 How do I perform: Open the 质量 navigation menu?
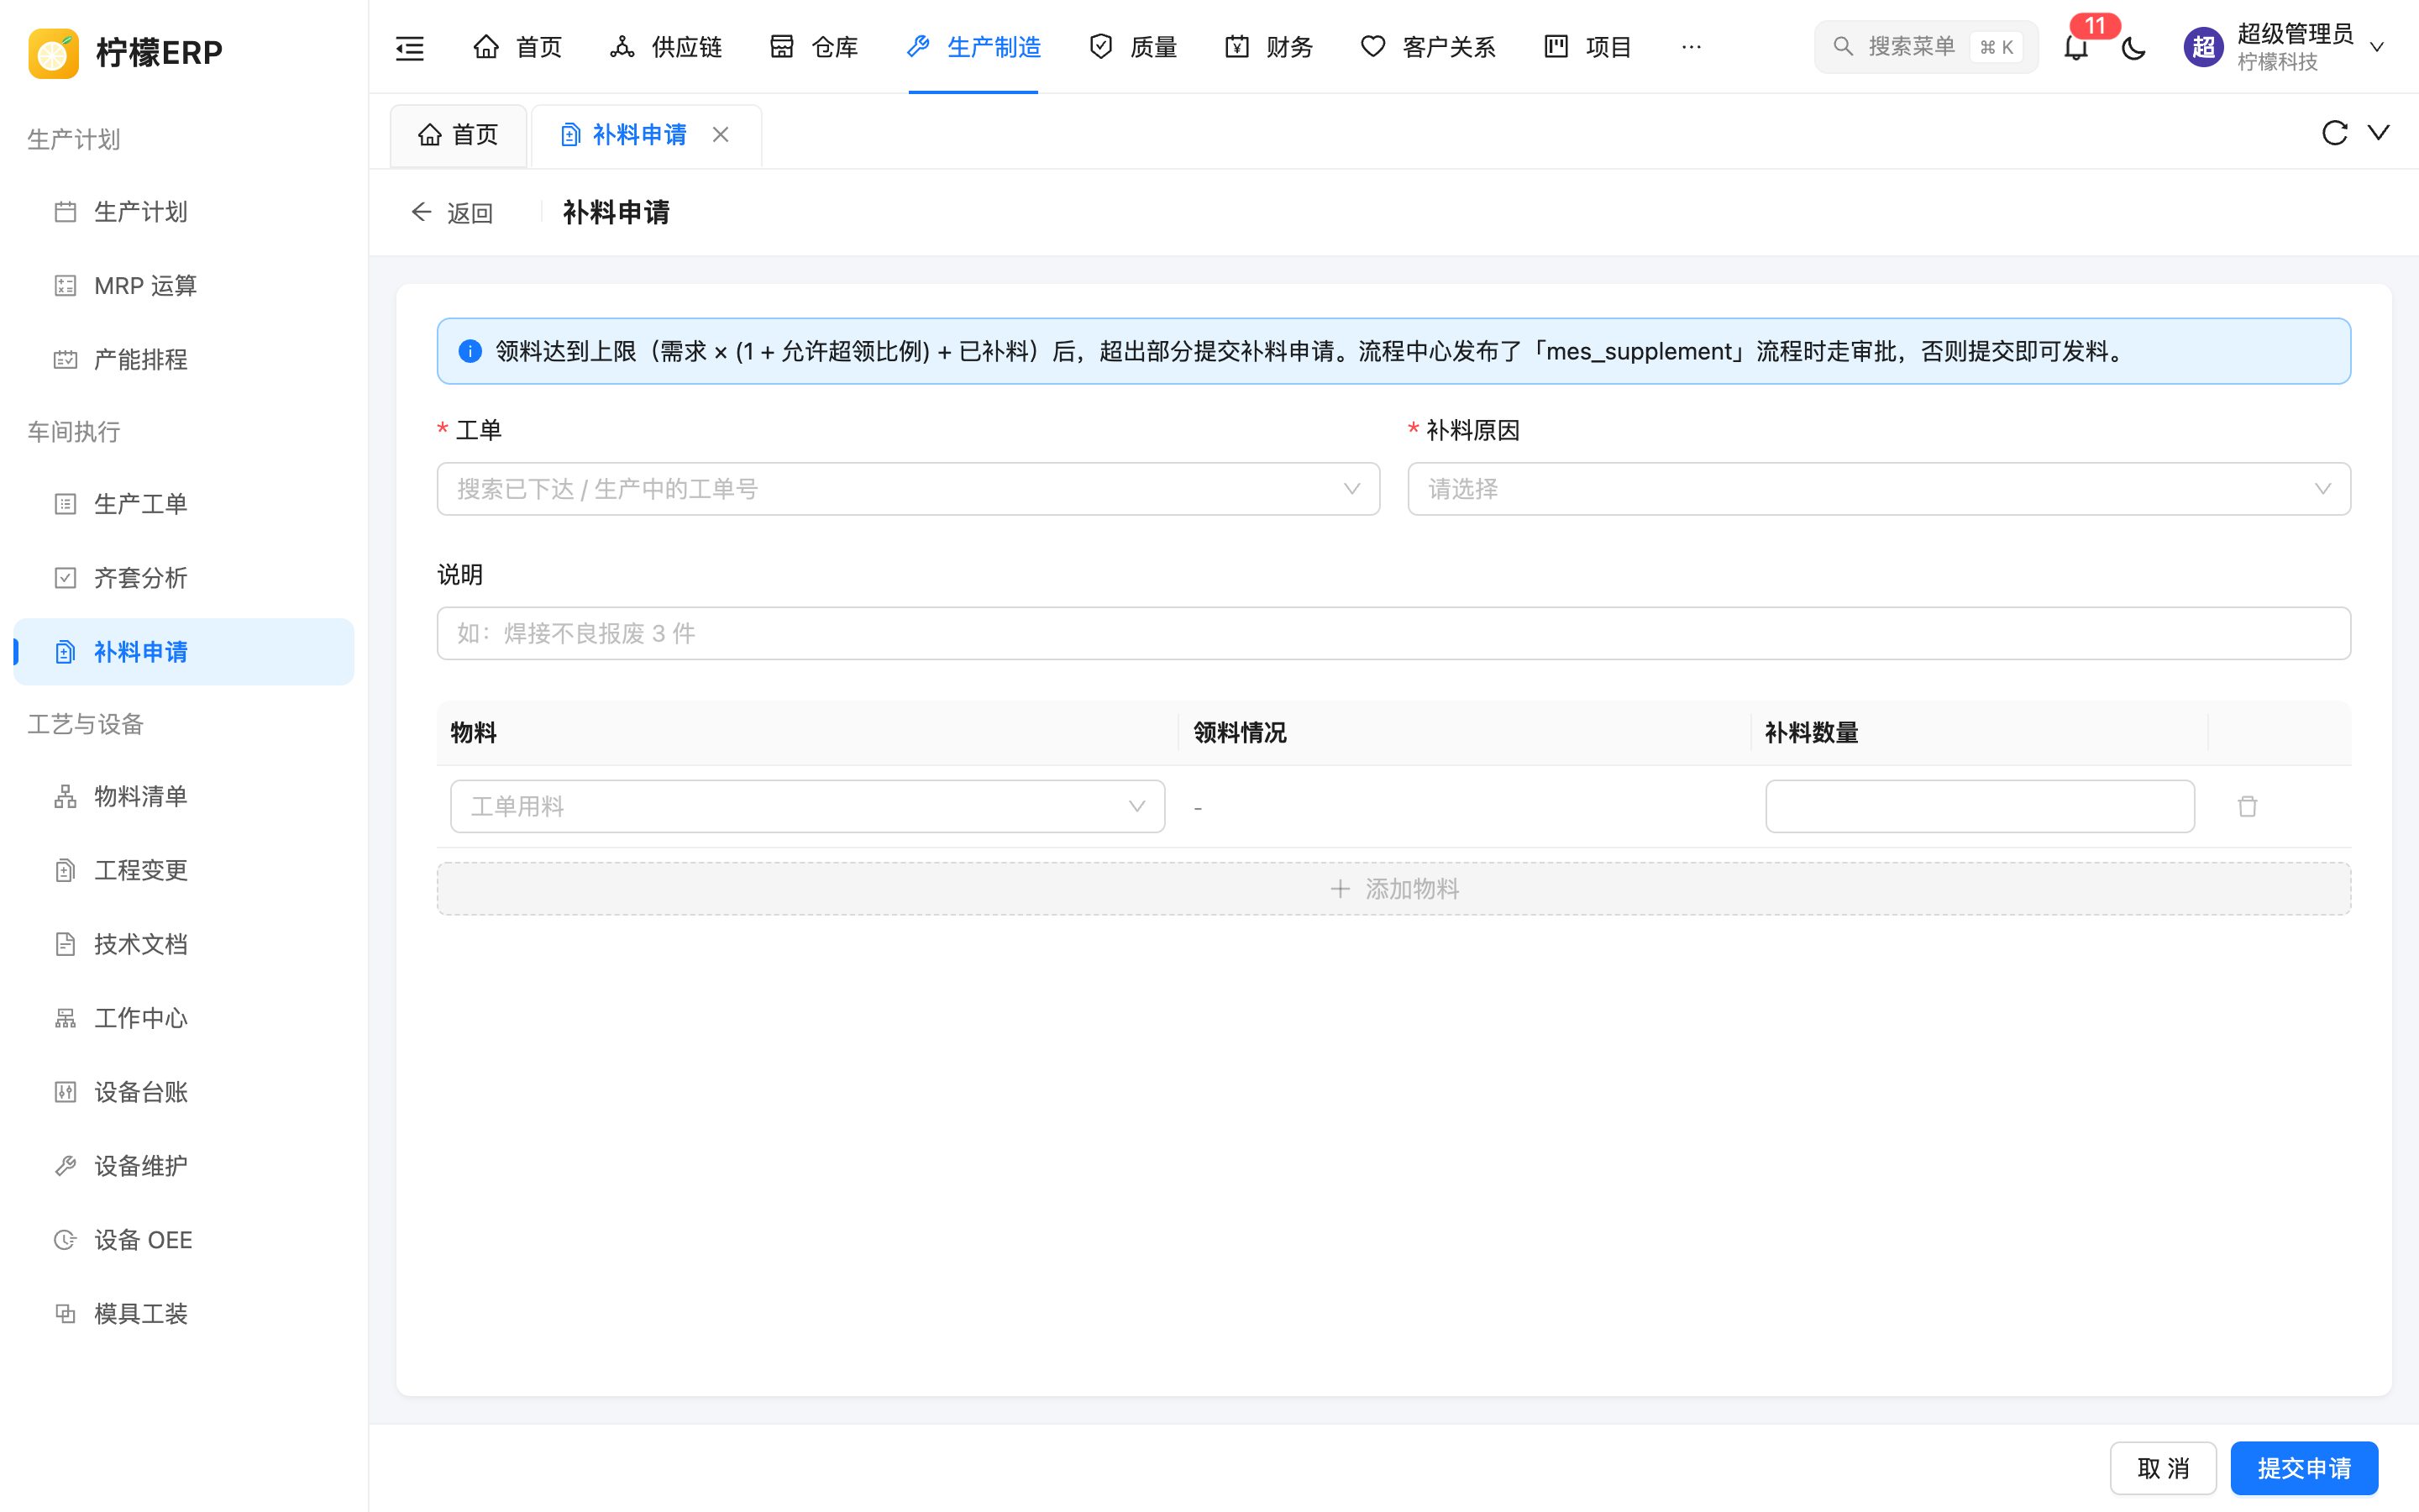click(x=1132, y=47)
